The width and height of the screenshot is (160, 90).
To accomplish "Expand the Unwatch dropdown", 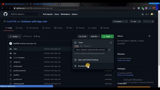I will point(118,21).
